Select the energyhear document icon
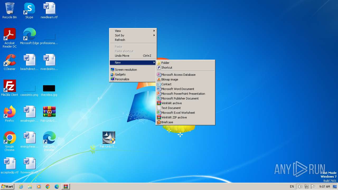Viewport: 338px width, 190px height. [29, 140]
